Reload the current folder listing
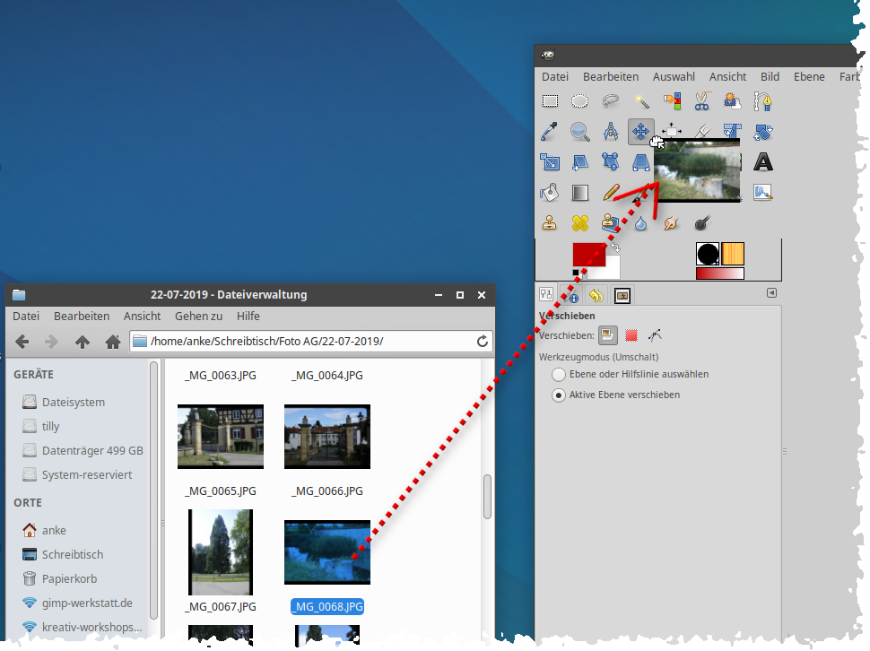The width and height of the screenshot is (870, 651). (483, 341)
